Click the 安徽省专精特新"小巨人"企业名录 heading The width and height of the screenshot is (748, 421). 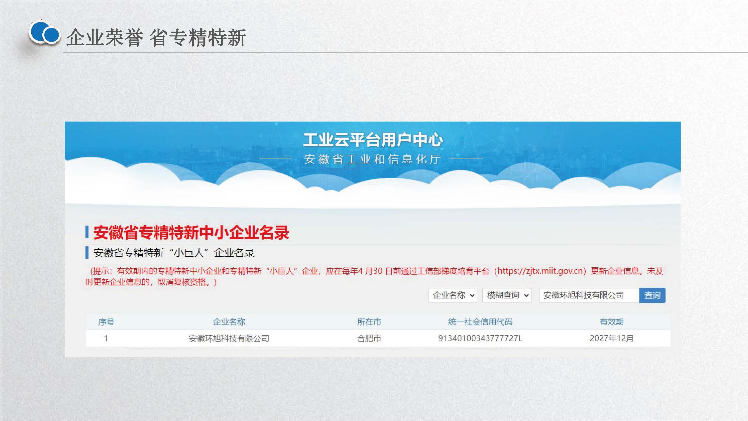174,253
